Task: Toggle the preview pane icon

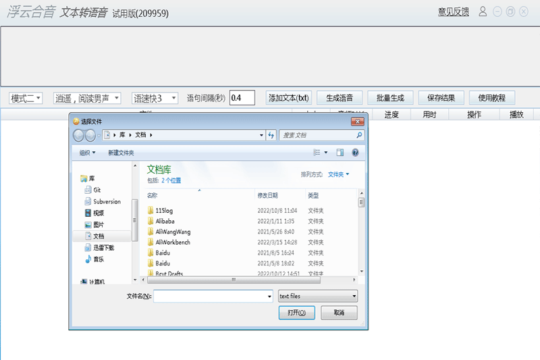Action: point(340,152)
